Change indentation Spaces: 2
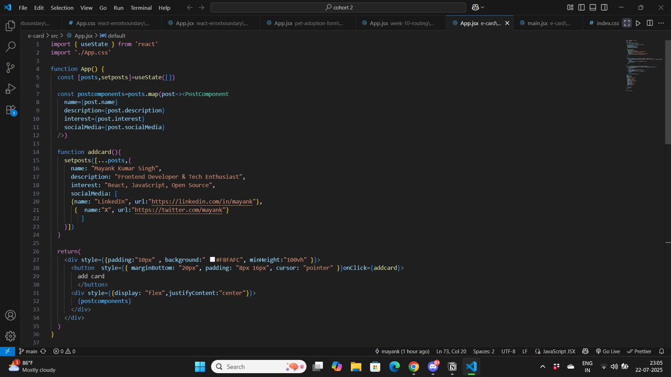671x377 pixels. coord(484,351)
